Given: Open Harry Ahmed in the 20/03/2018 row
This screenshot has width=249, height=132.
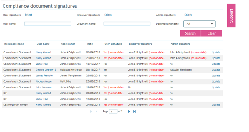Looking at the screenshot, I should 43,58.
